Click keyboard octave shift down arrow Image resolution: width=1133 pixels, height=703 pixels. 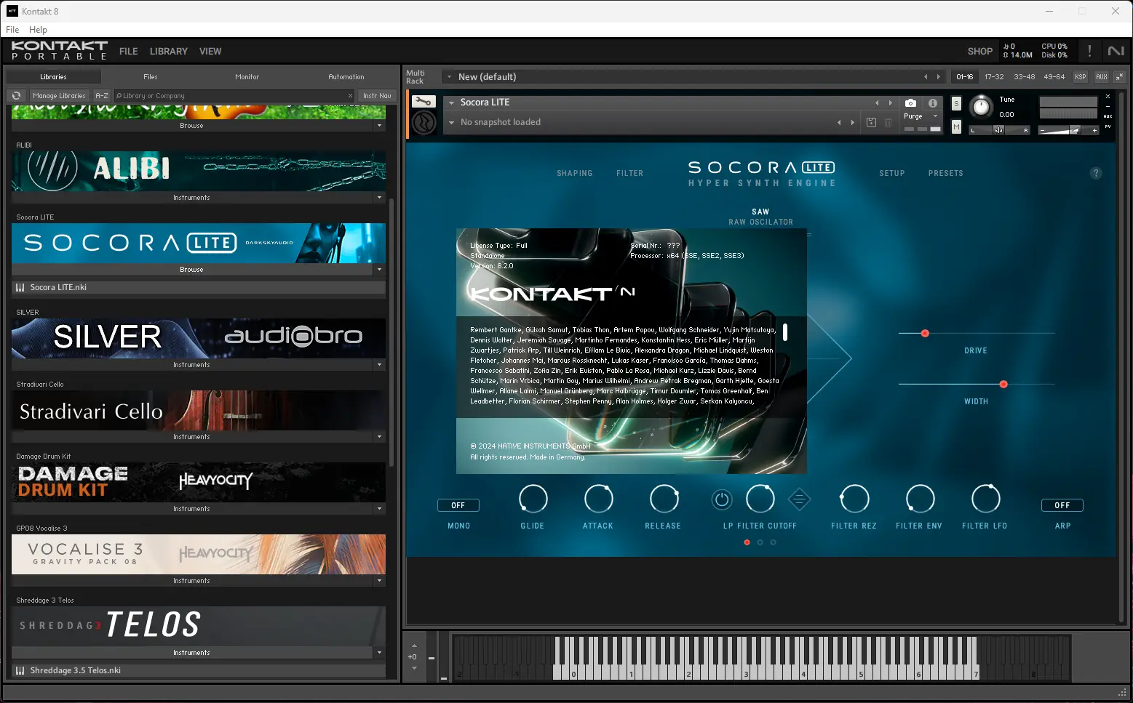[x=414, y=668]
